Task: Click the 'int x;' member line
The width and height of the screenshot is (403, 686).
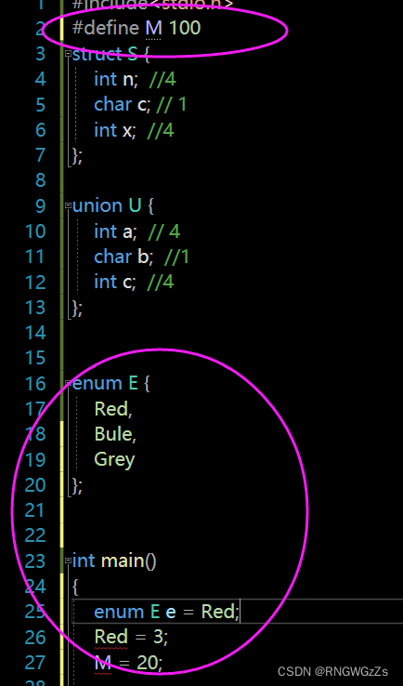Action: pos(115,130)
